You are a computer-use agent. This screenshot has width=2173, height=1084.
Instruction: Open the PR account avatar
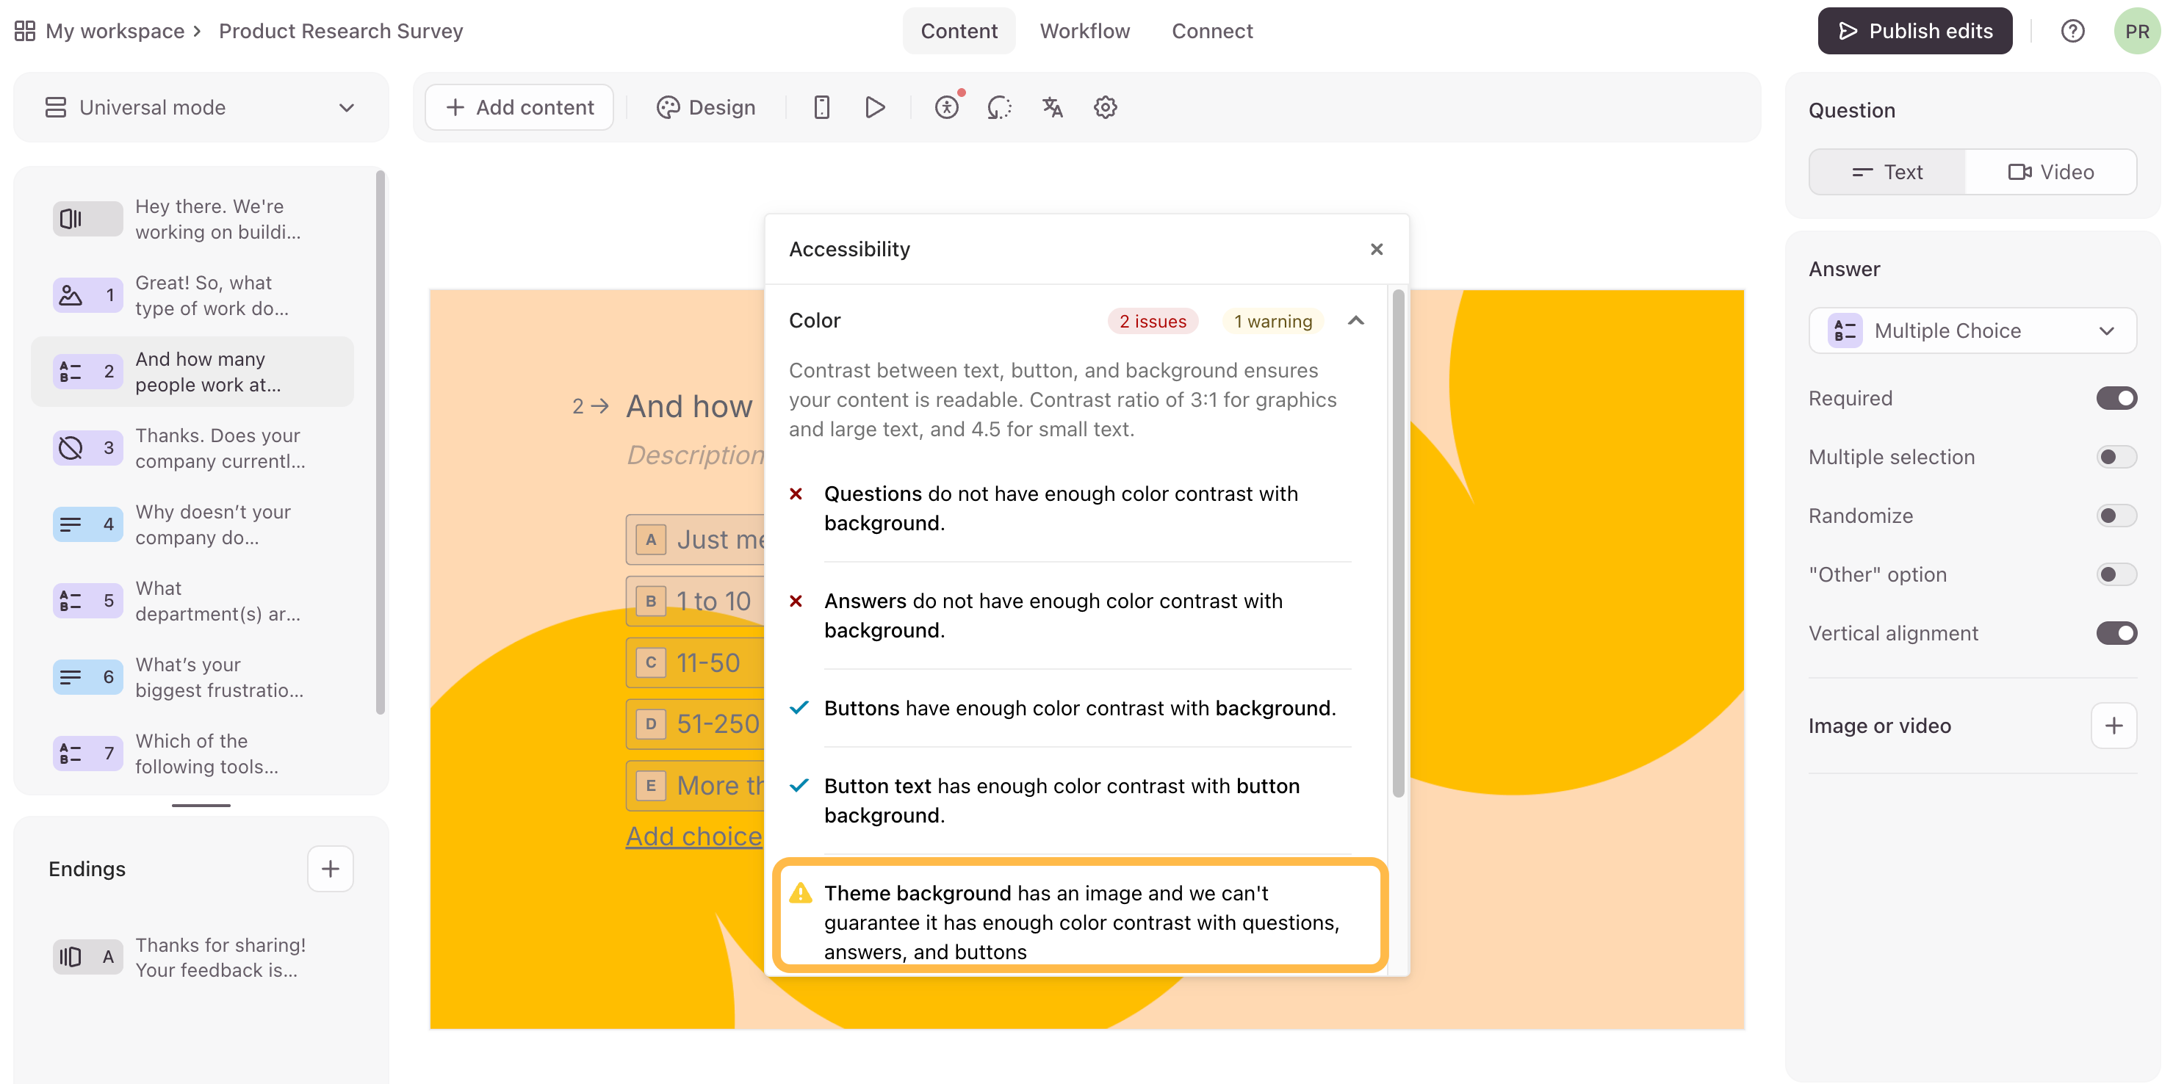[x=2137, y=31]
